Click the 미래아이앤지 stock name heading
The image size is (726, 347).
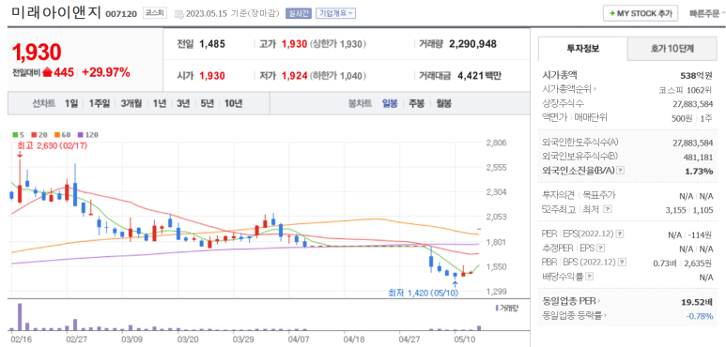point(55,12)
